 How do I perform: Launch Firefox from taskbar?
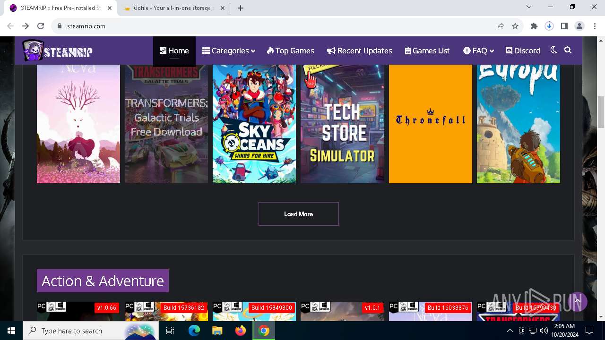tap(241, 331)
